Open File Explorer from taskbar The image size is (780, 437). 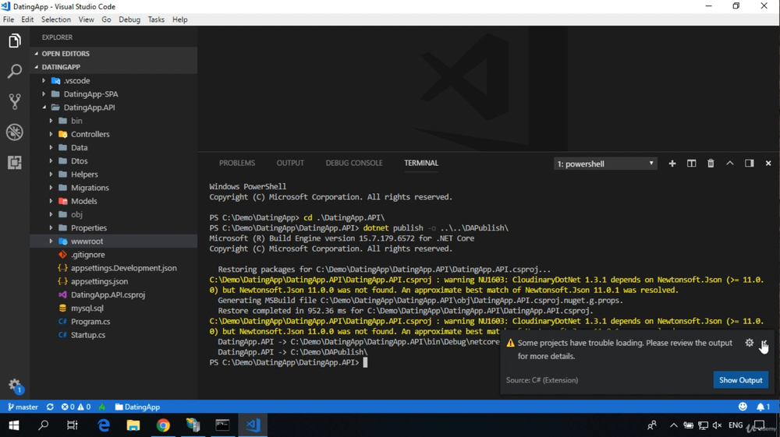click(x=133, y=425)
